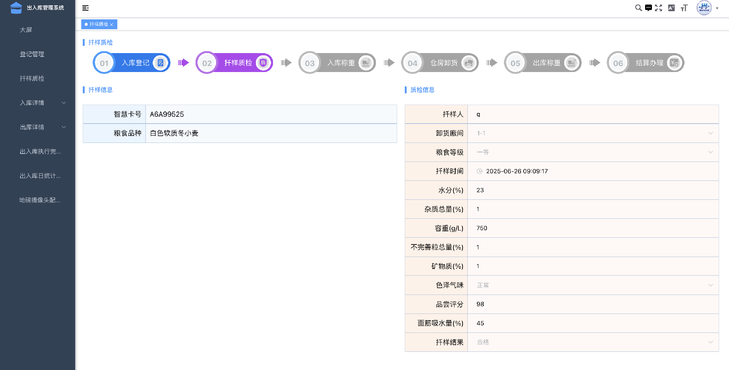The height and width of the screenshot is (370, 729).
Task: Select the 扦样质检 page tab
Action: click(x=99, y=24)
